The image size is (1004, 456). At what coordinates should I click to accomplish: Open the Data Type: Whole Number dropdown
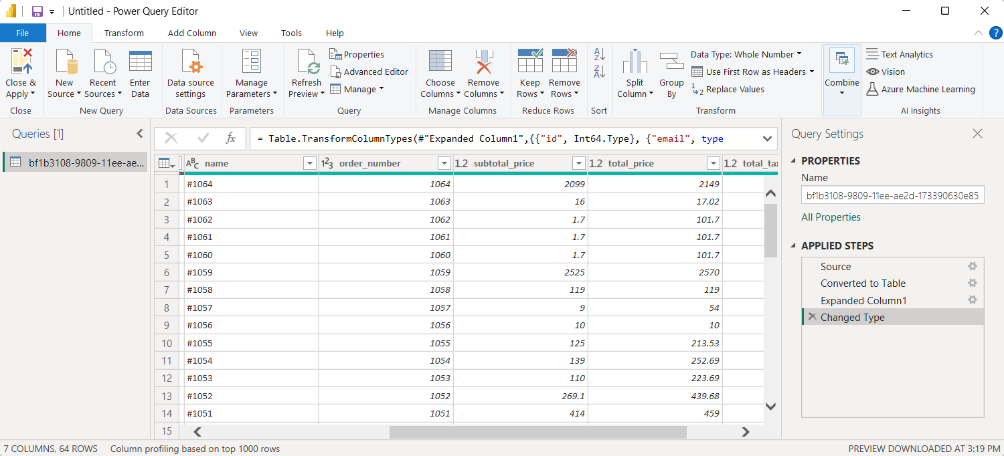(746, 54)
